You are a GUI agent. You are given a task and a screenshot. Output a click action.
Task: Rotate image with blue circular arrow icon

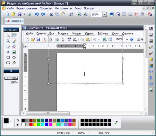coord(151,84)
